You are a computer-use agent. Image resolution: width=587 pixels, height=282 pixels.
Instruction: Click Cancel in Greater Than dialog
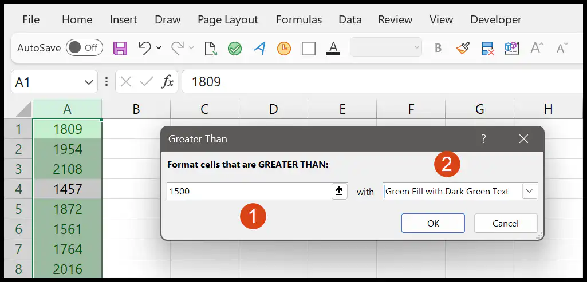coord(505,223)
